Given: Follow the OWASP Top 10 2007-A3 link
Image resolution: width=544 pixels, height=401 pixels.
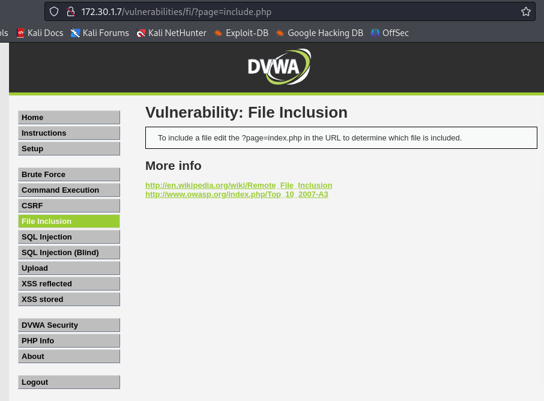Looking at the screenshot, I should 237,194.
